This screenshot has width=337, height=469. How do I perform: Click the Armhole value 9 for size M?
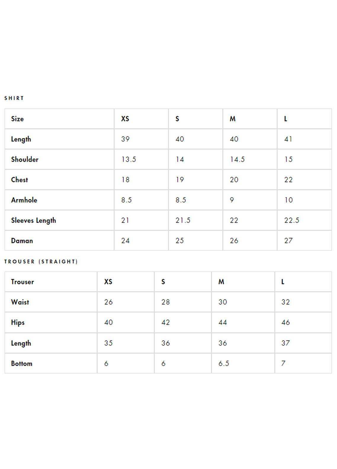tap(232, 200)
